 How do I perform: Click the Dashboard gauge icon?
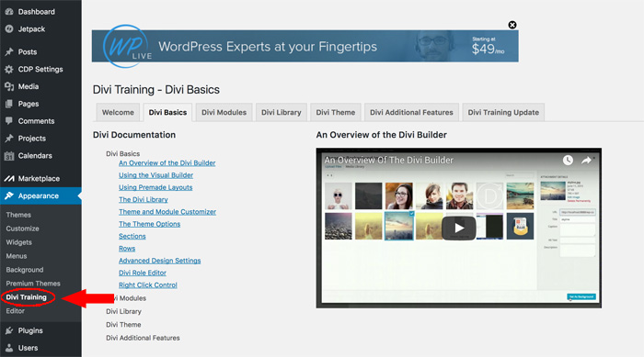click(9, 12)
